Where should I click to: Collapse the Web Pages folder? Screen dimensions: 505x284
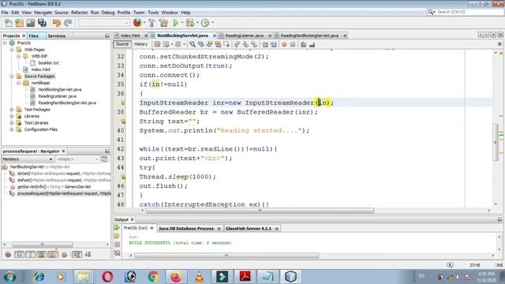pos(12,50)
